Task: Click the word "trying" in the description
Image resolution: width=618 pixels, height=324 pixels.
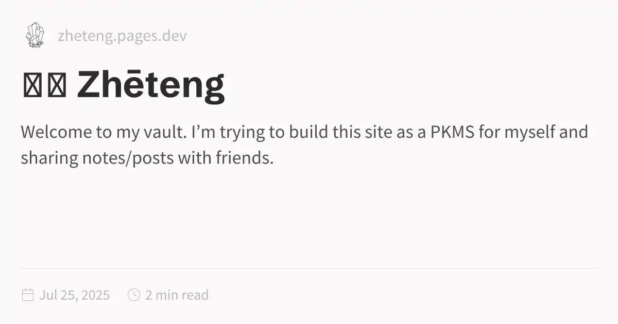Action: [242, 133]
